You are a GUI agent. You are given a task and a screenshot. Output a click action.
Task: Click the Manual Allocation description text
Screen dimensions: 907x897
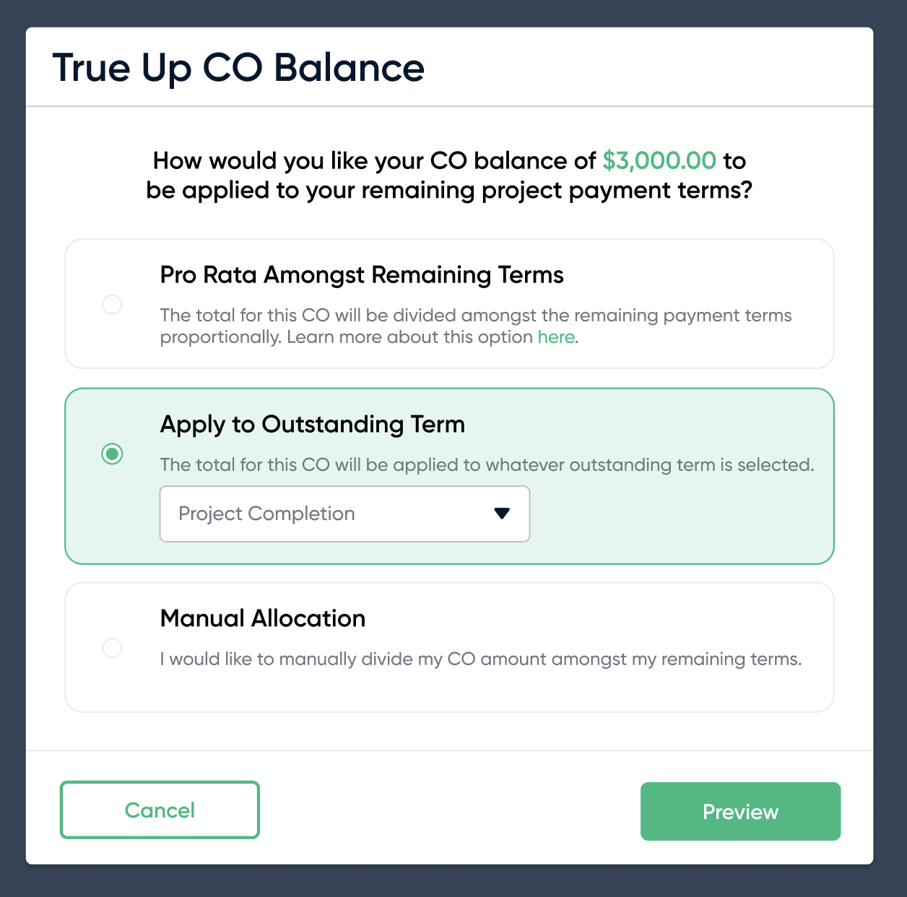click(x=480, y=659)
